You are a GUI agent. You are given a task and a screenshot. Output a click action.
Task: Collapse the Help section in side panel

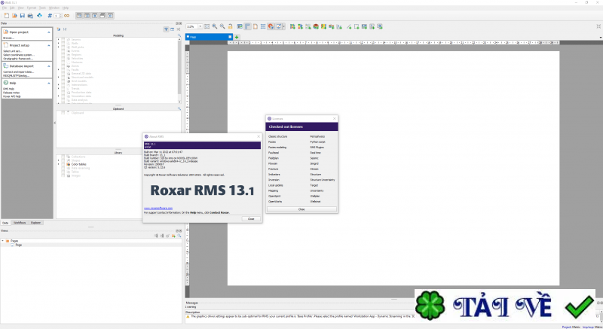click(49, 83)
